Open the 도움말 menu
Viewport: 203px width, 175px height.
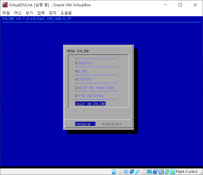pos(66,13)
